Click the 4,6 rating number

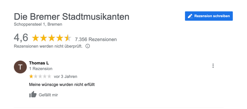point(21,38)
